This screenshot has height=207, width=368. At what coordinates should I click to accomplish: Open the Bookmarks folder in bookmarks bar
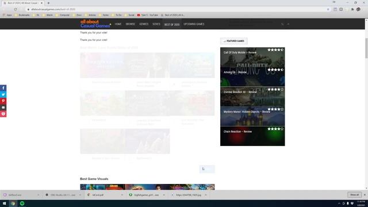coord(22,15)
